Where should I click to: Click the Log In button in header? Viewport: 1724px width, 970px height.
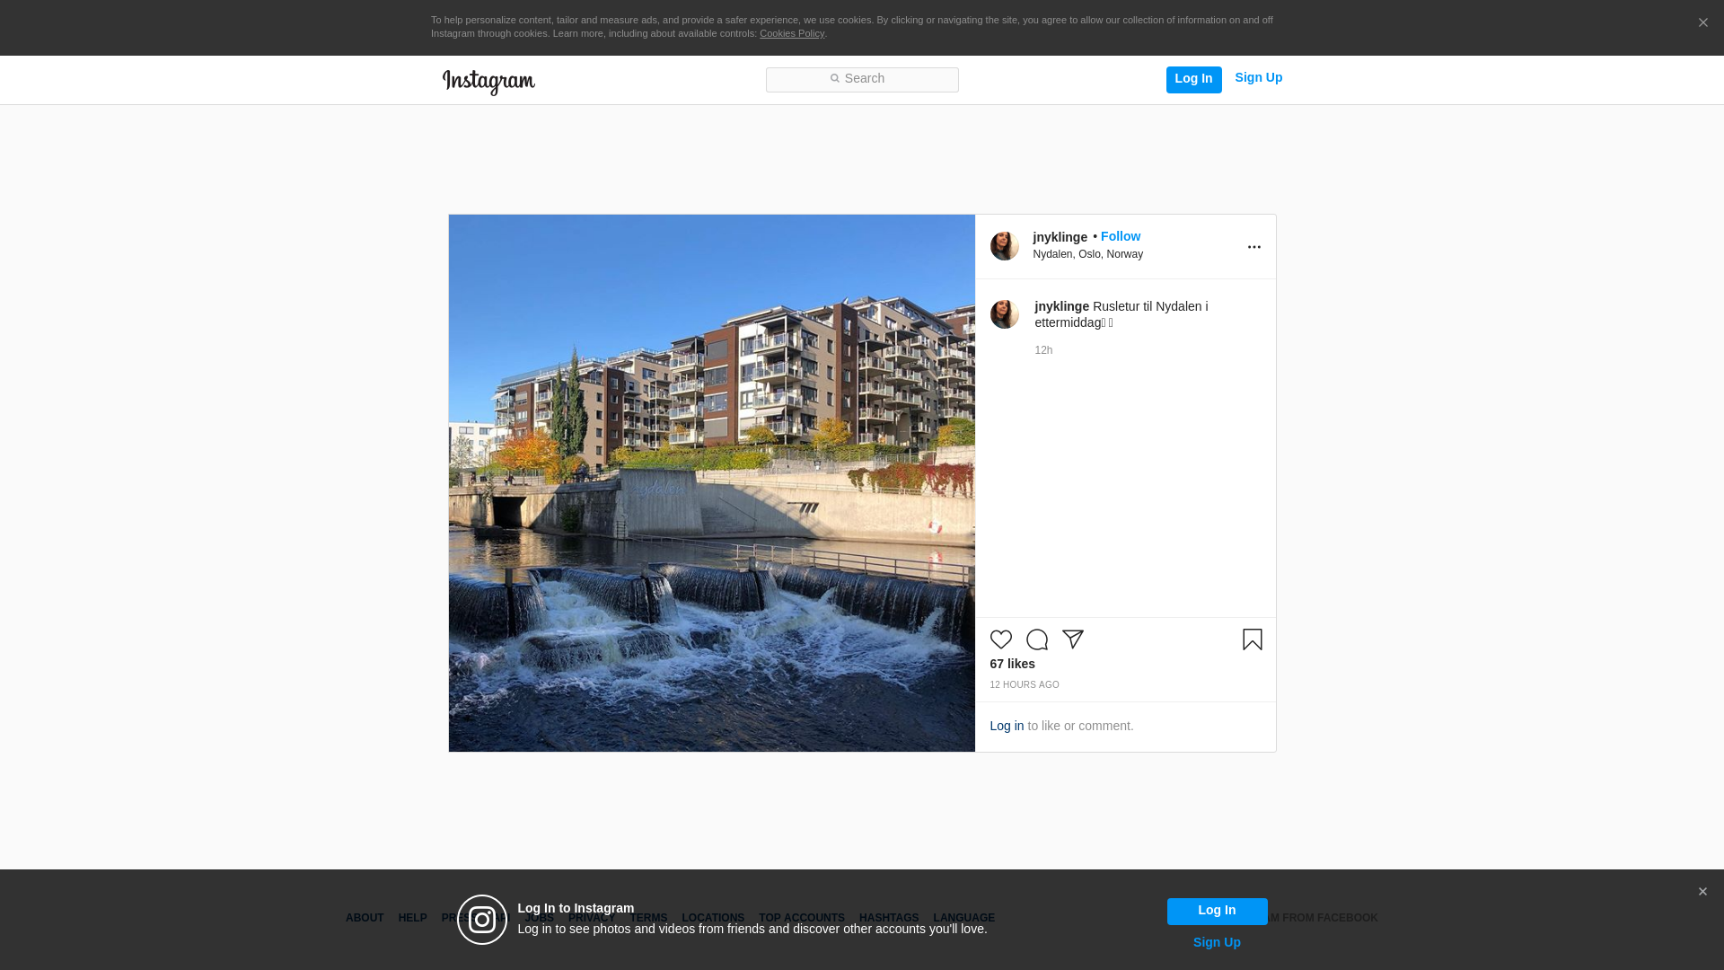pos(1193,79)
